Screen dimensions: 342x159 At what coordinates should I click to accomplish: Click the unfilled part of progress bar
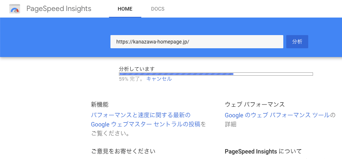pos(273,74)
